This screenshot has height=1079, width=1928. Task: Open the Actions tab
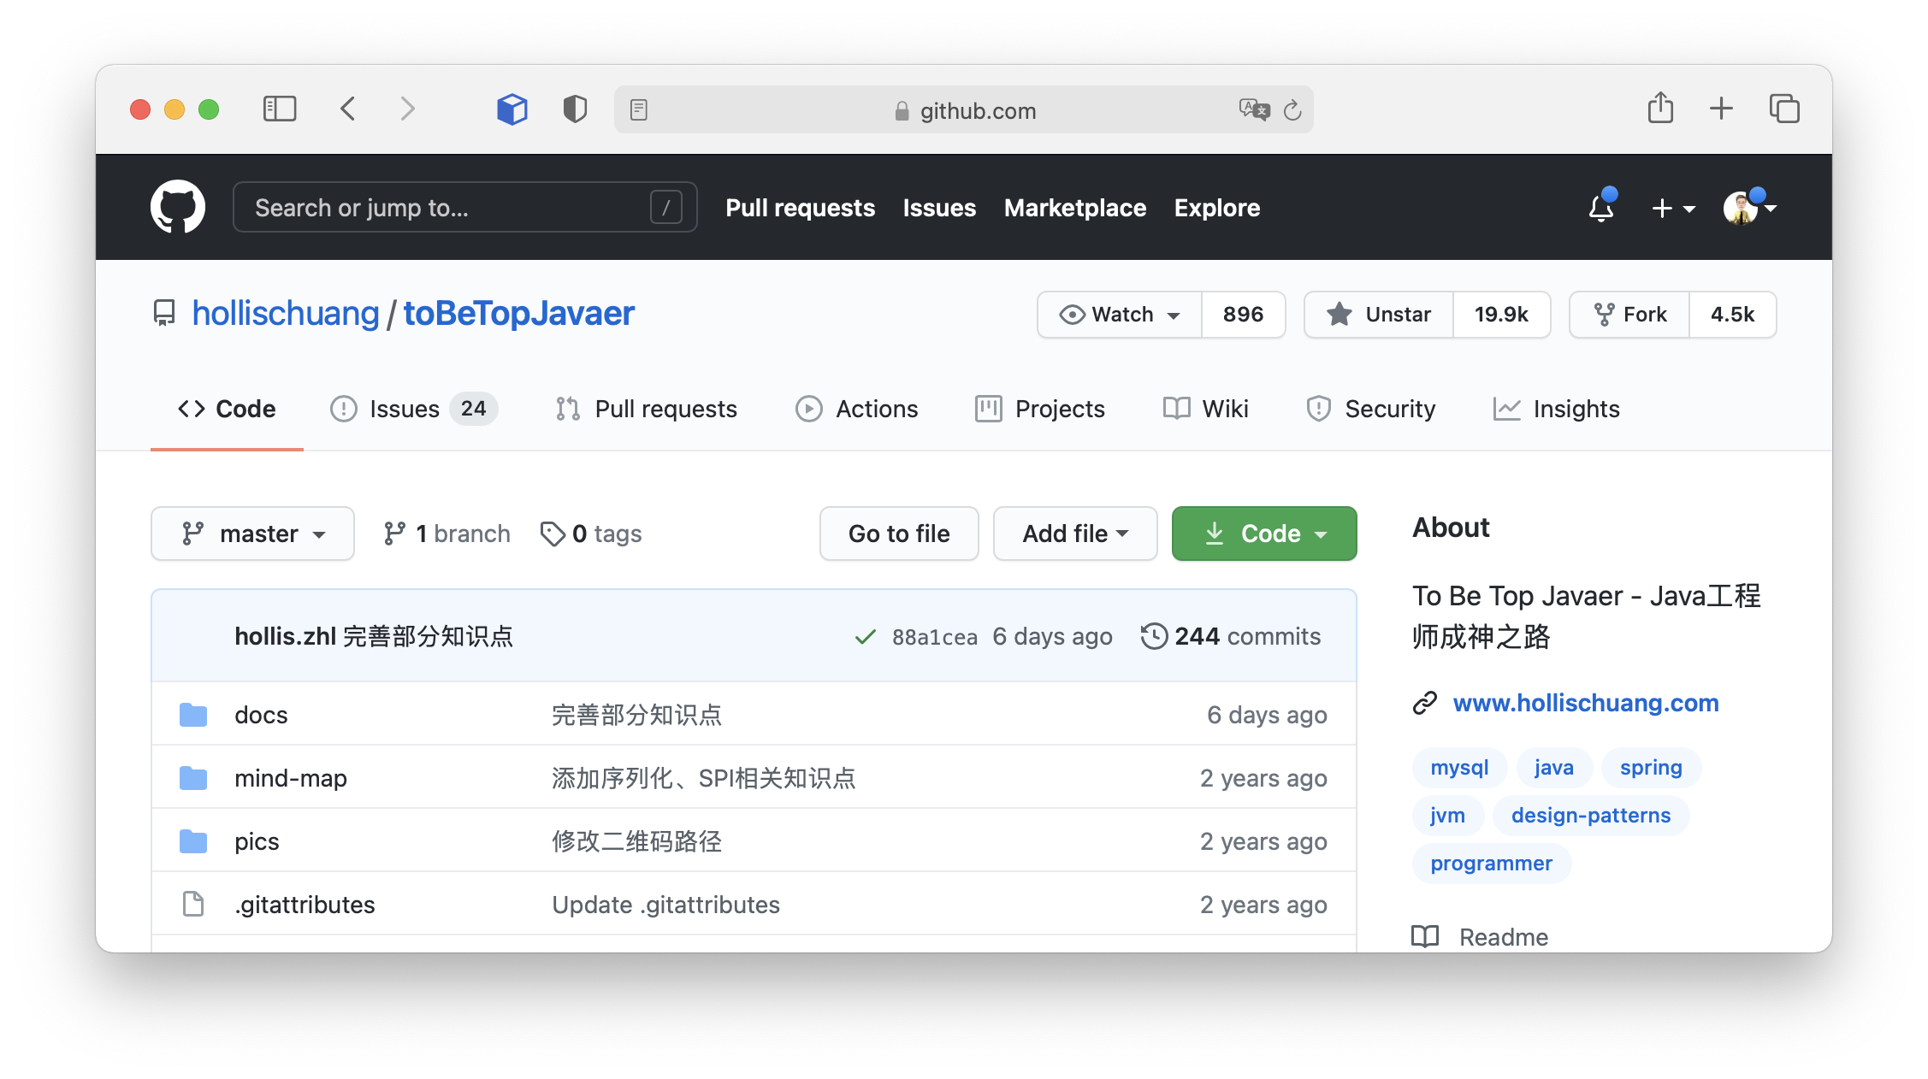tap(856, 409)
